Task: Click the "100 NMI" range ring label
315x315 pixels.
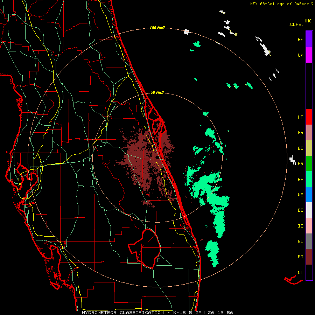Action: 157,28
